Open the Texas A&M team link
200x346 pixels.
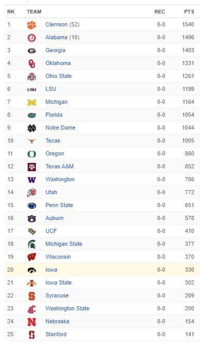click(x=59, y=166)
